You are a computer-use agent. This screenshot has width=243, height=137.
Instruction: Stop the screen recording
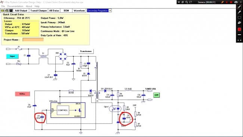click(x=231, y=2)
